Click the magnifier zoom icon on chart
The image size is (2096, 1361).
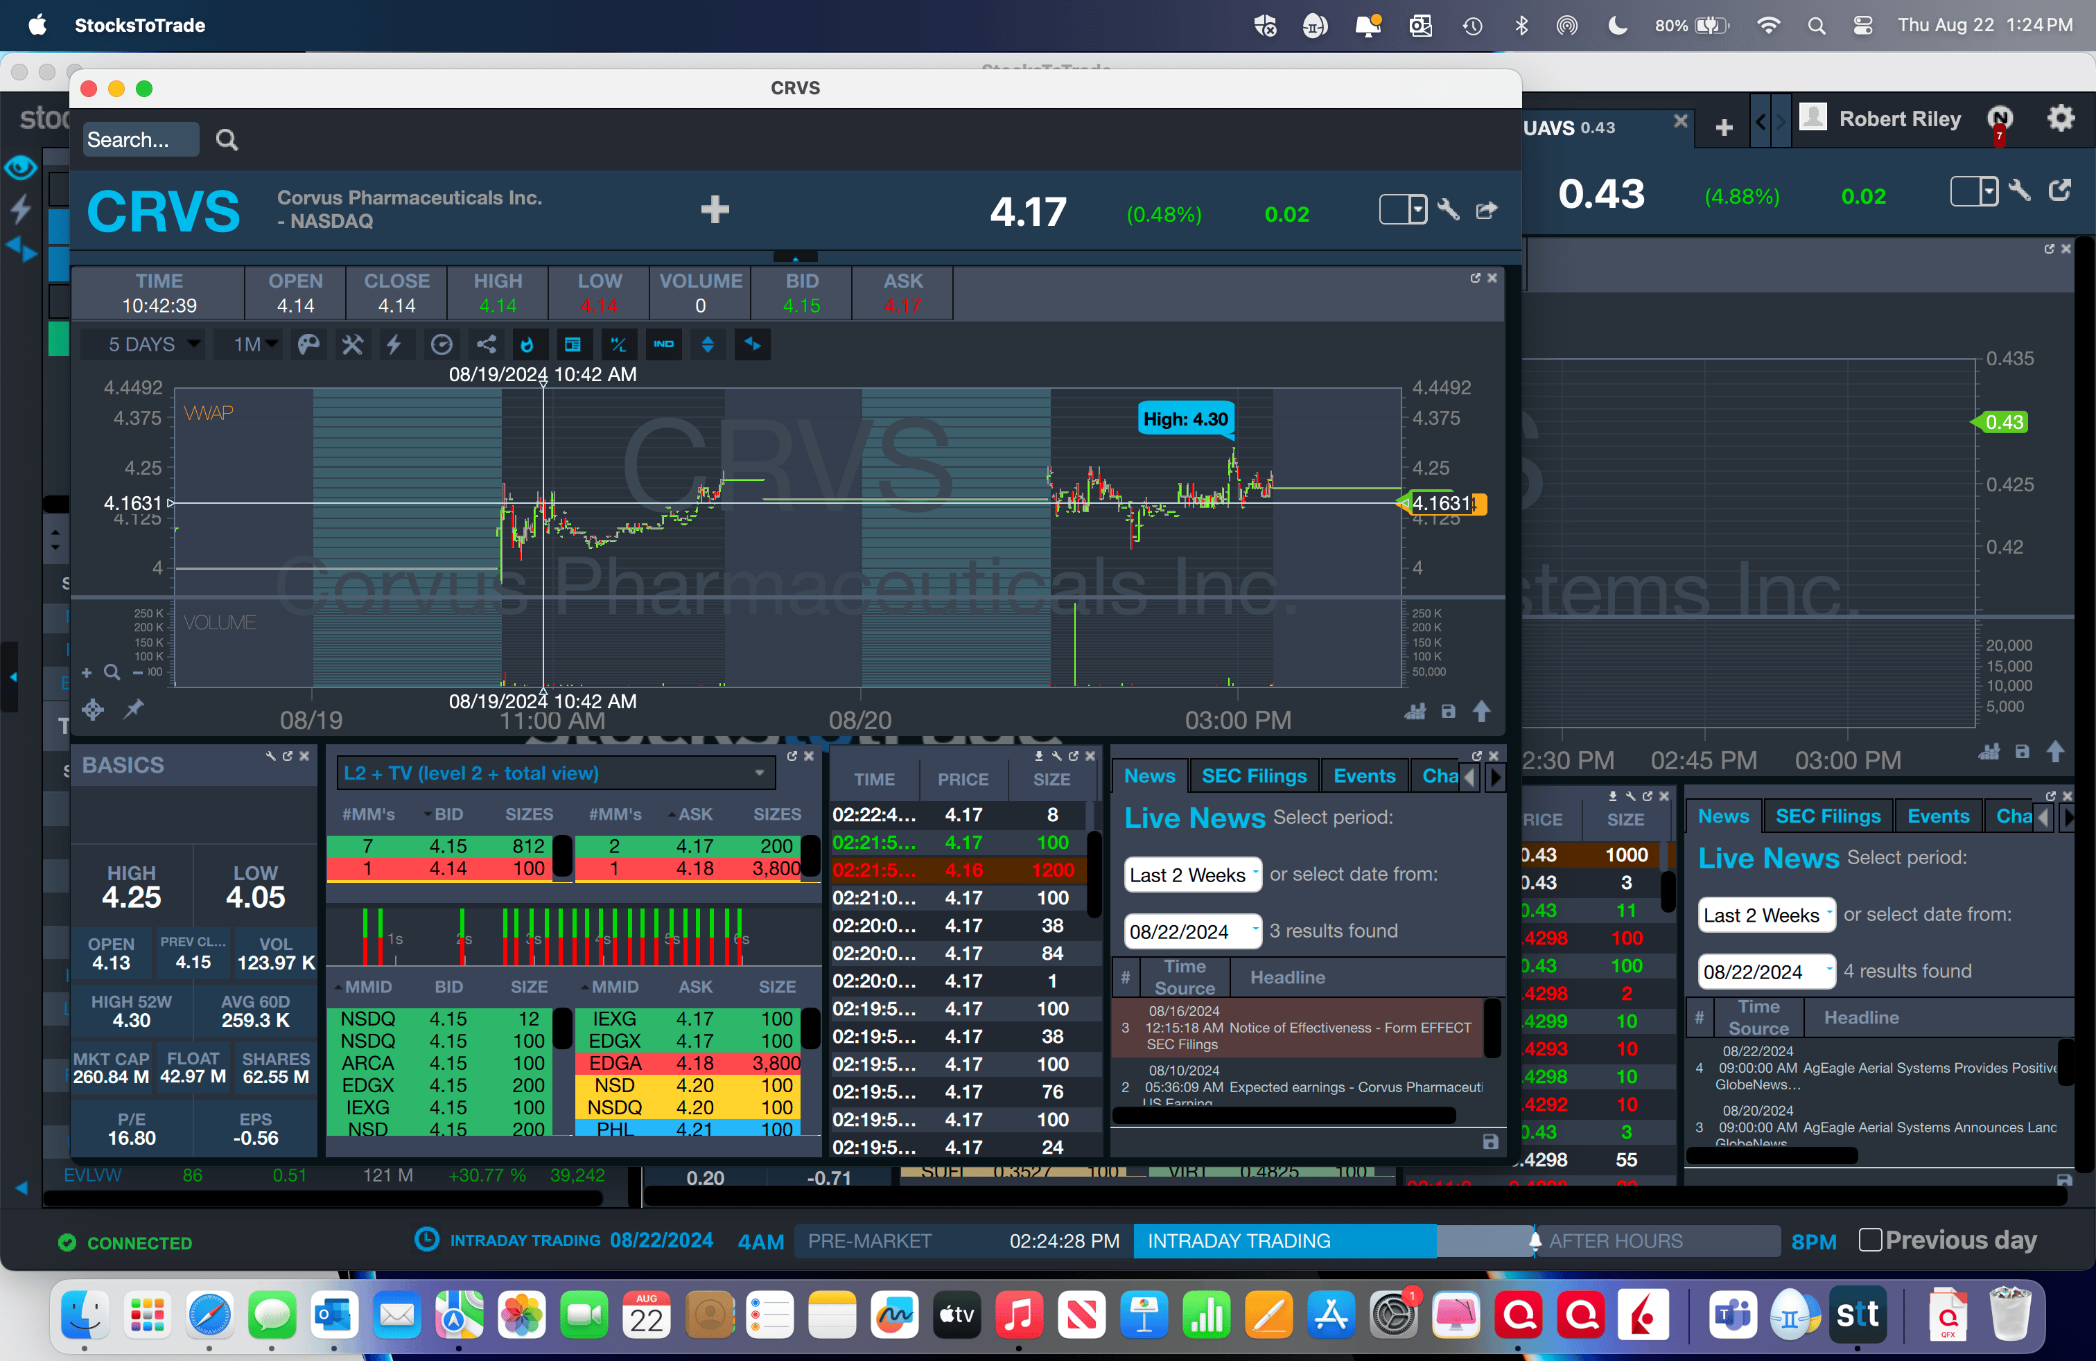point(112,673)
